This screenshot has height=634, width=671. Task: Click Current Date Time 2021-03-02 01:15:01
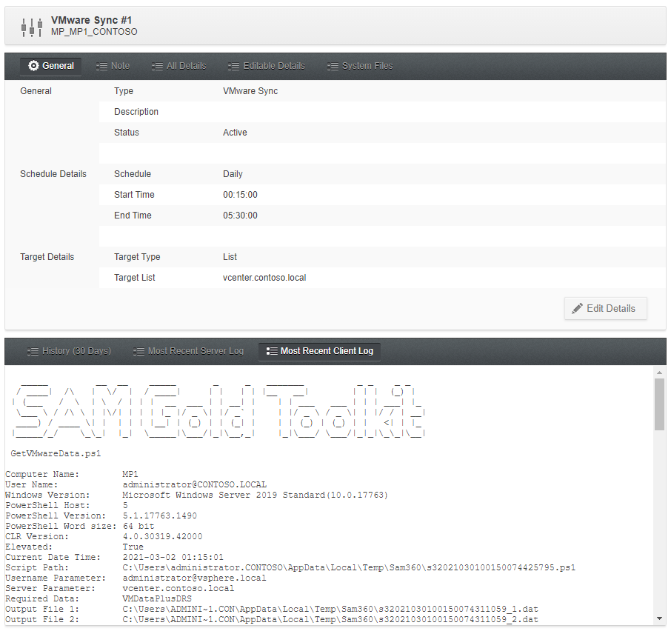click(x=173, y=558)
